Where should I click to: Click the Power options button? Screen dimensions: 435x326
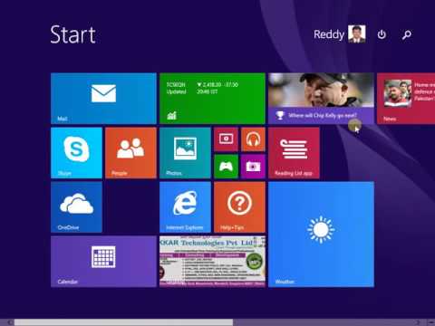click(x=382, y=34)
